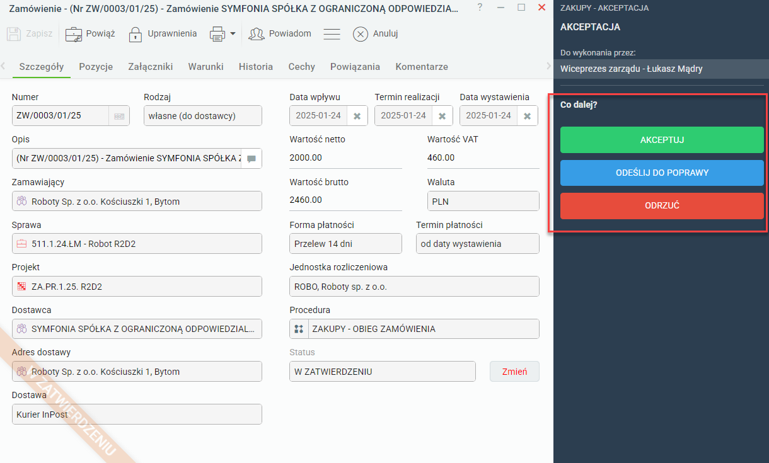769x463 pixels.
Task: Click the Zmień status button
Action: tap(514, 372)
